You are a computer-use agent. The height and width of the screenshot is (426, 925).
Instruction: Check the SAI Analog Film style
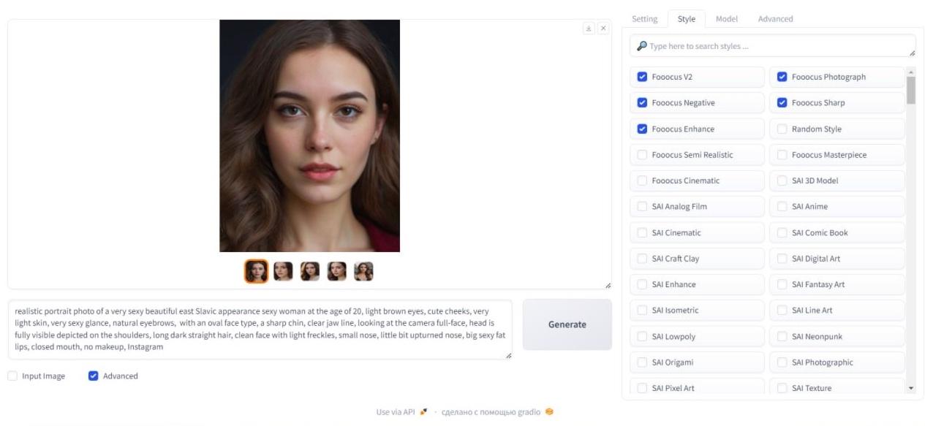[642, 207]
